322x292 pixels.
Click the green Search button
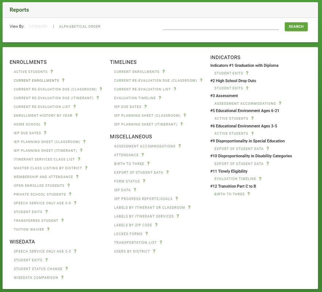(296, 27)
